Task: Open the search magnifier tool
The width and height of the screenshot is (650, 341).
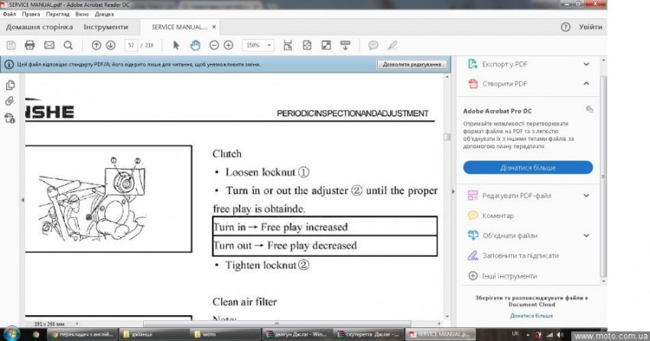Action: point(68,45)
